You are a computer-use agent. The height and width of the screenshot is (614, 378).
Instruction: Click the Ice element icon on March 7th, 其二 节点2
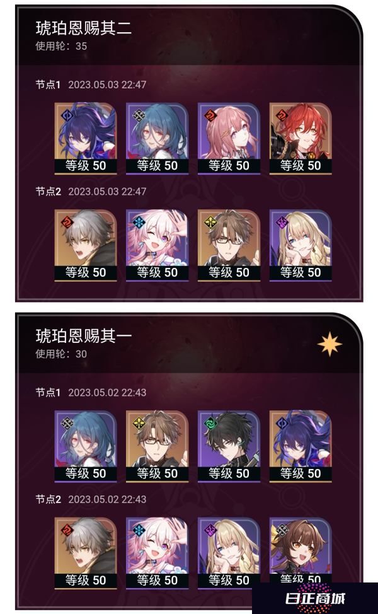click(x=139, y=223)
